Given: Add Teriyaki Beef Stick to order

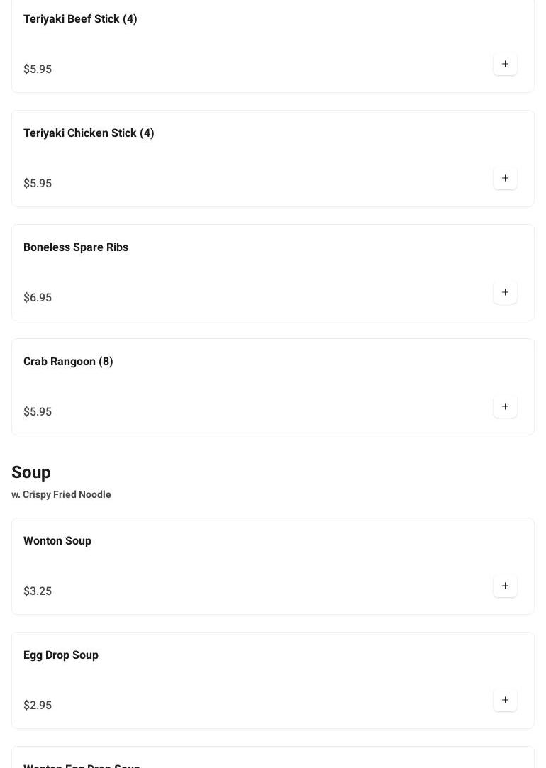Looking at the screenshot, I should click(505, 65).
